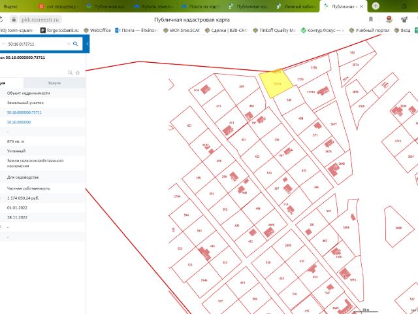Select the text 'Частная собственность'
Screen dimensions: 418x314
click(x=29, y=188)
